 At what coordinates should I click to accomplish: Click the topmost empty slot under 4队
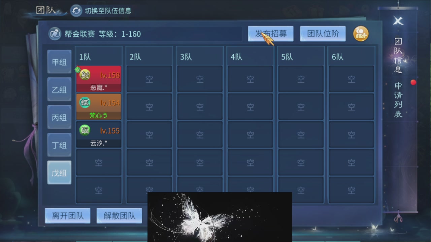tap(250, 79)
